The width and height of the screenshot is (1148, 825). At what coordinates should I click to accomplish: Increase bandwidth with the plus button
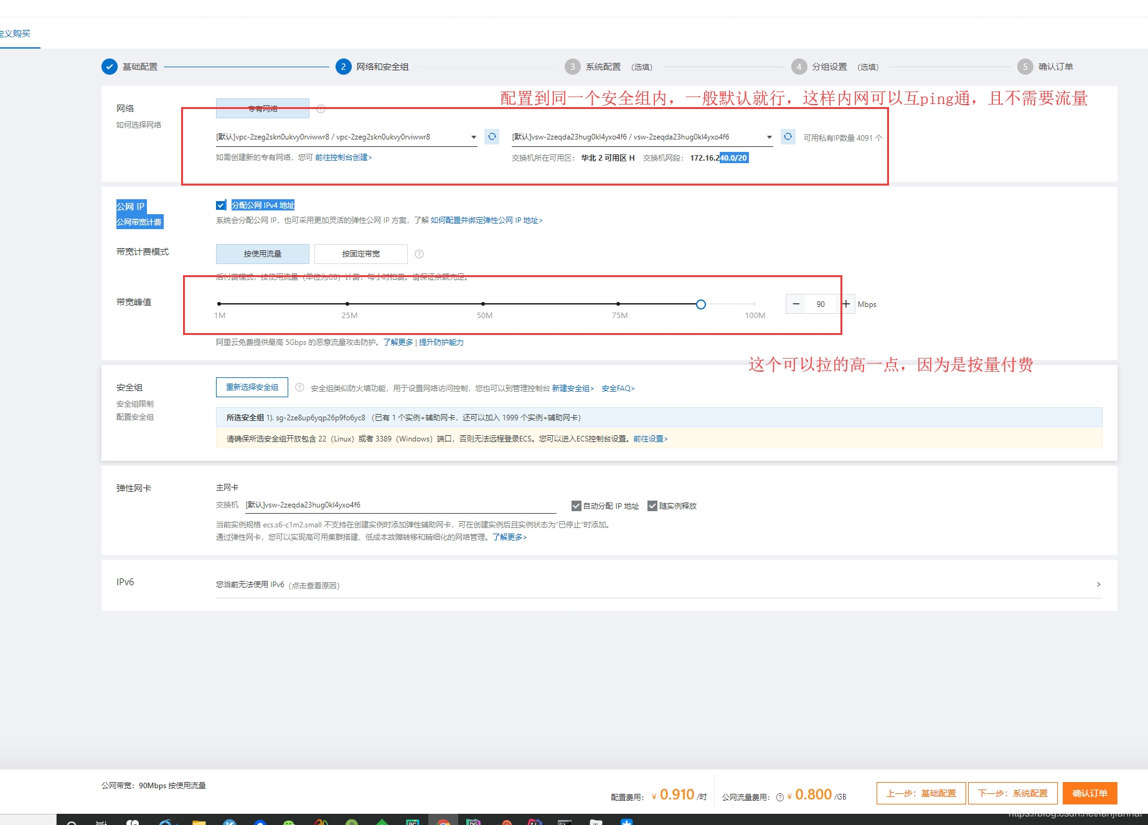846,304
